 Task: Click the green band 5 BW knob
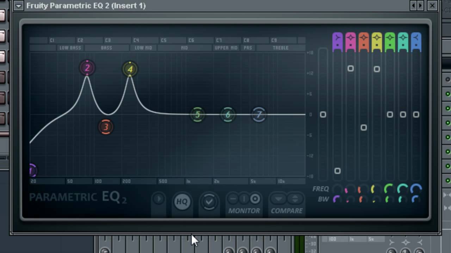390,200
